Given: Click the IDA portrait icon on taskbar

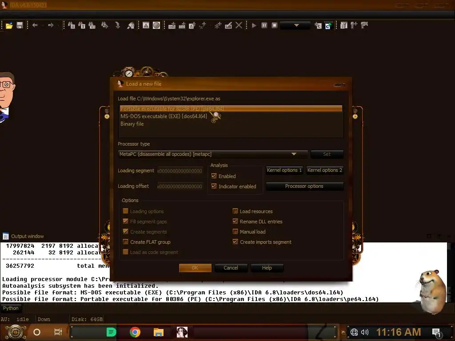Looking at the screenshot, I should 182,332.
